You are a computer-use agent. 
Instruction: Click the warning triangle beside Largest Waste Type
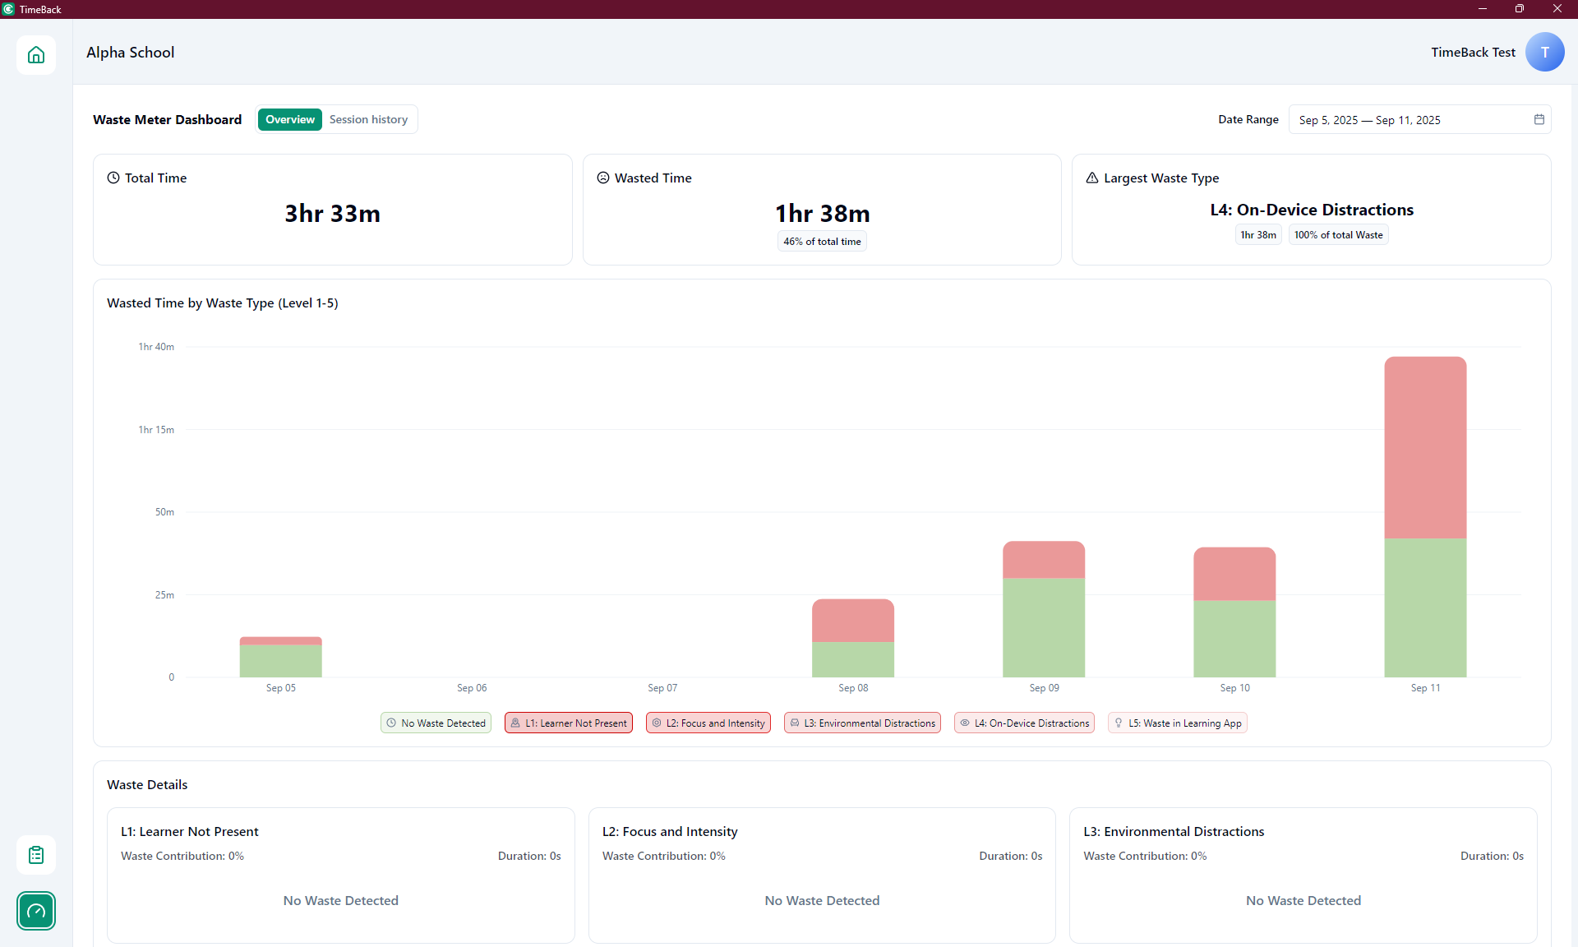[1092, 178]
